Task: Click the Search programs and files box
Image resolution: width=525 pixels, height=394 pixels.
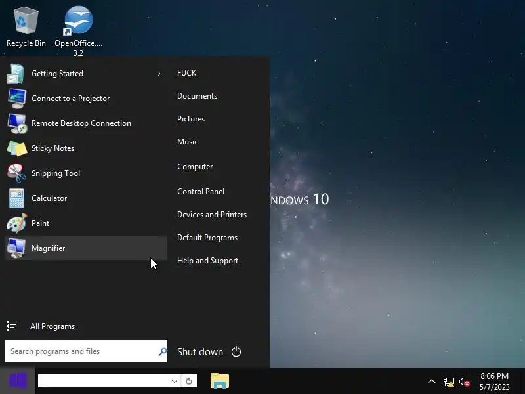Action: point(86,351)
